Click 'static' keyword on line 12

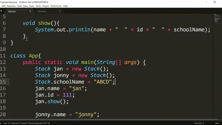(53, 62)
